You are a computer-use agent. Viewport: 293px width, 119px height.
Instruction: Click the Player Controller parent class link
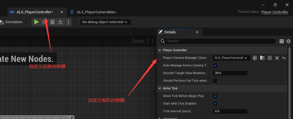click(x=275, y=12)
